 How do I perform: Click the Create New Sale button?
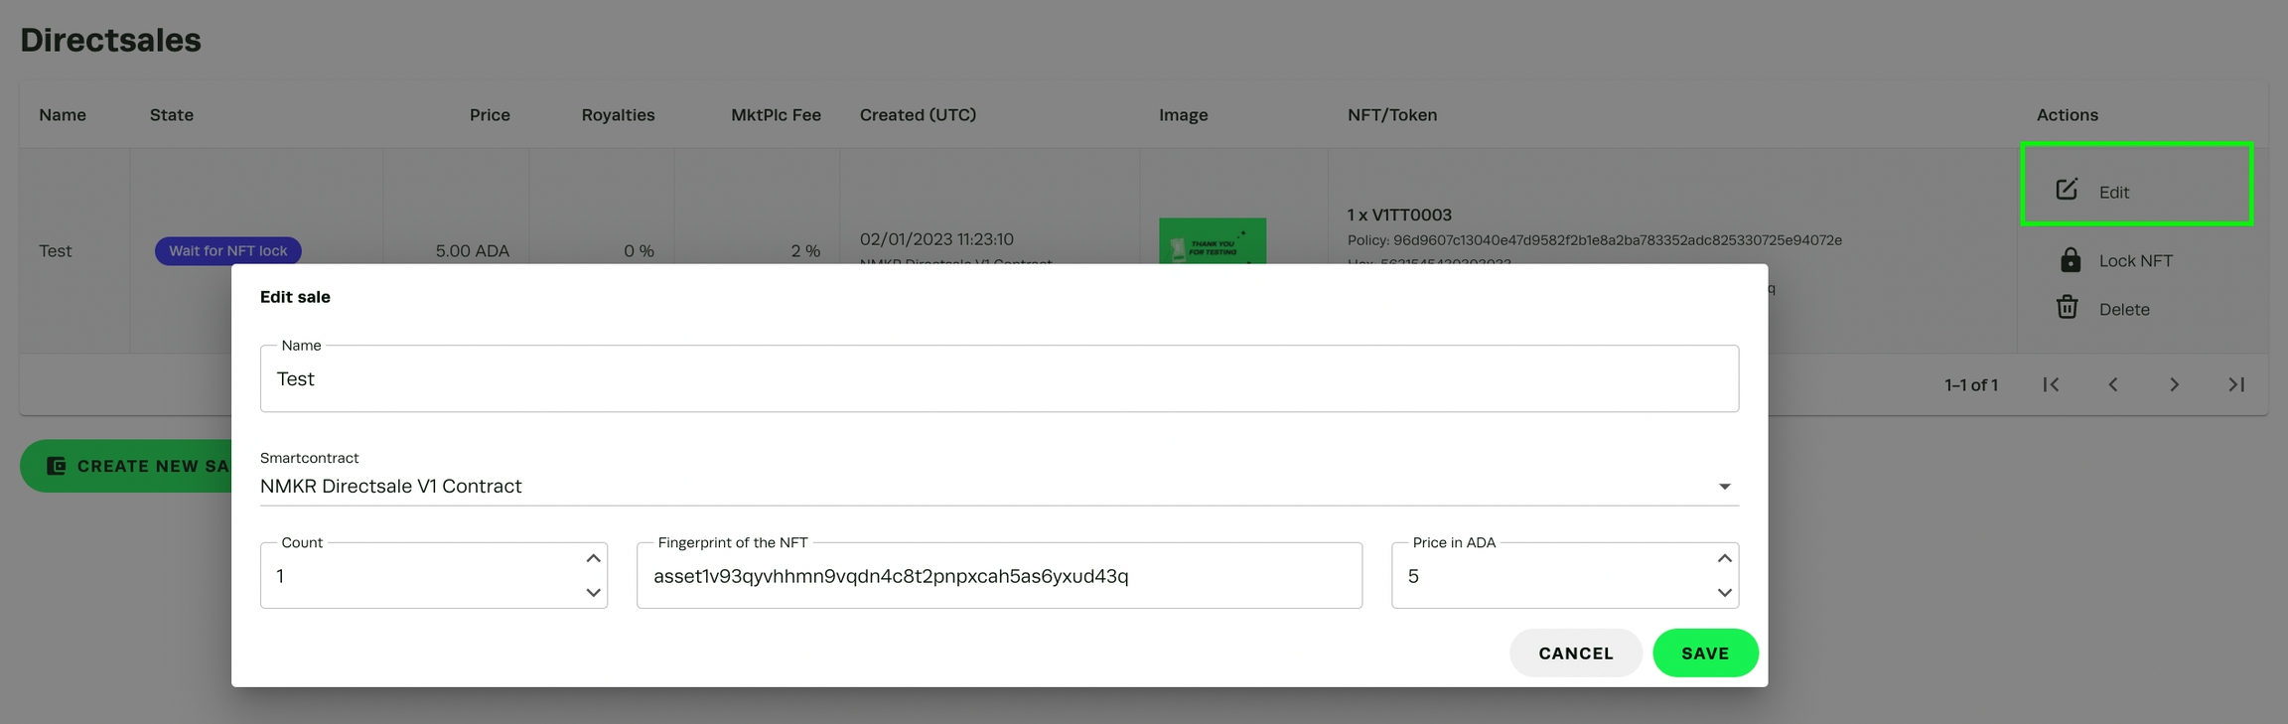click(127, 466)
